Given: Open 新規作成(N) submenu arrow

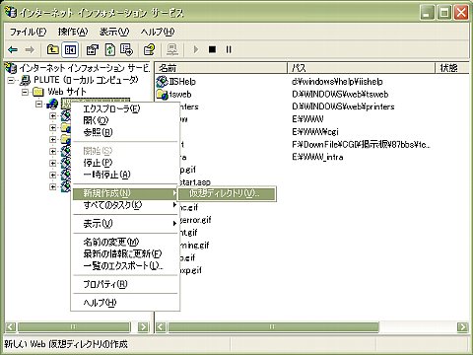Looking at the screenshot, I should tap(174, 193).
